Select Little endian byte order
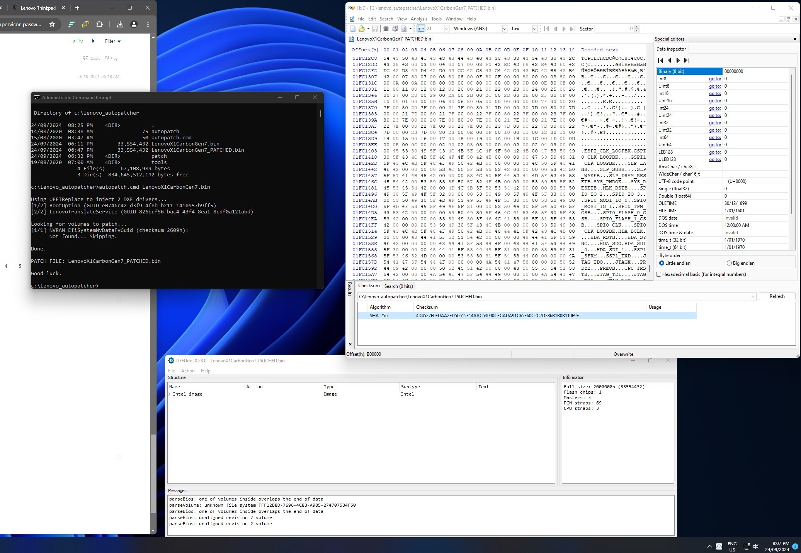The height and width of the screenshot is (553, 801). coord(662,263)
